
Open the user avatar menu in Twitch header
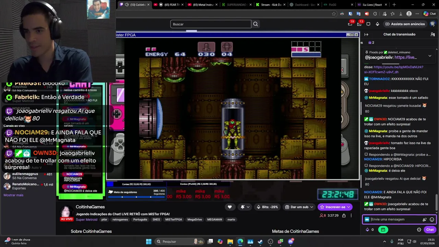[x=432, y=24]
